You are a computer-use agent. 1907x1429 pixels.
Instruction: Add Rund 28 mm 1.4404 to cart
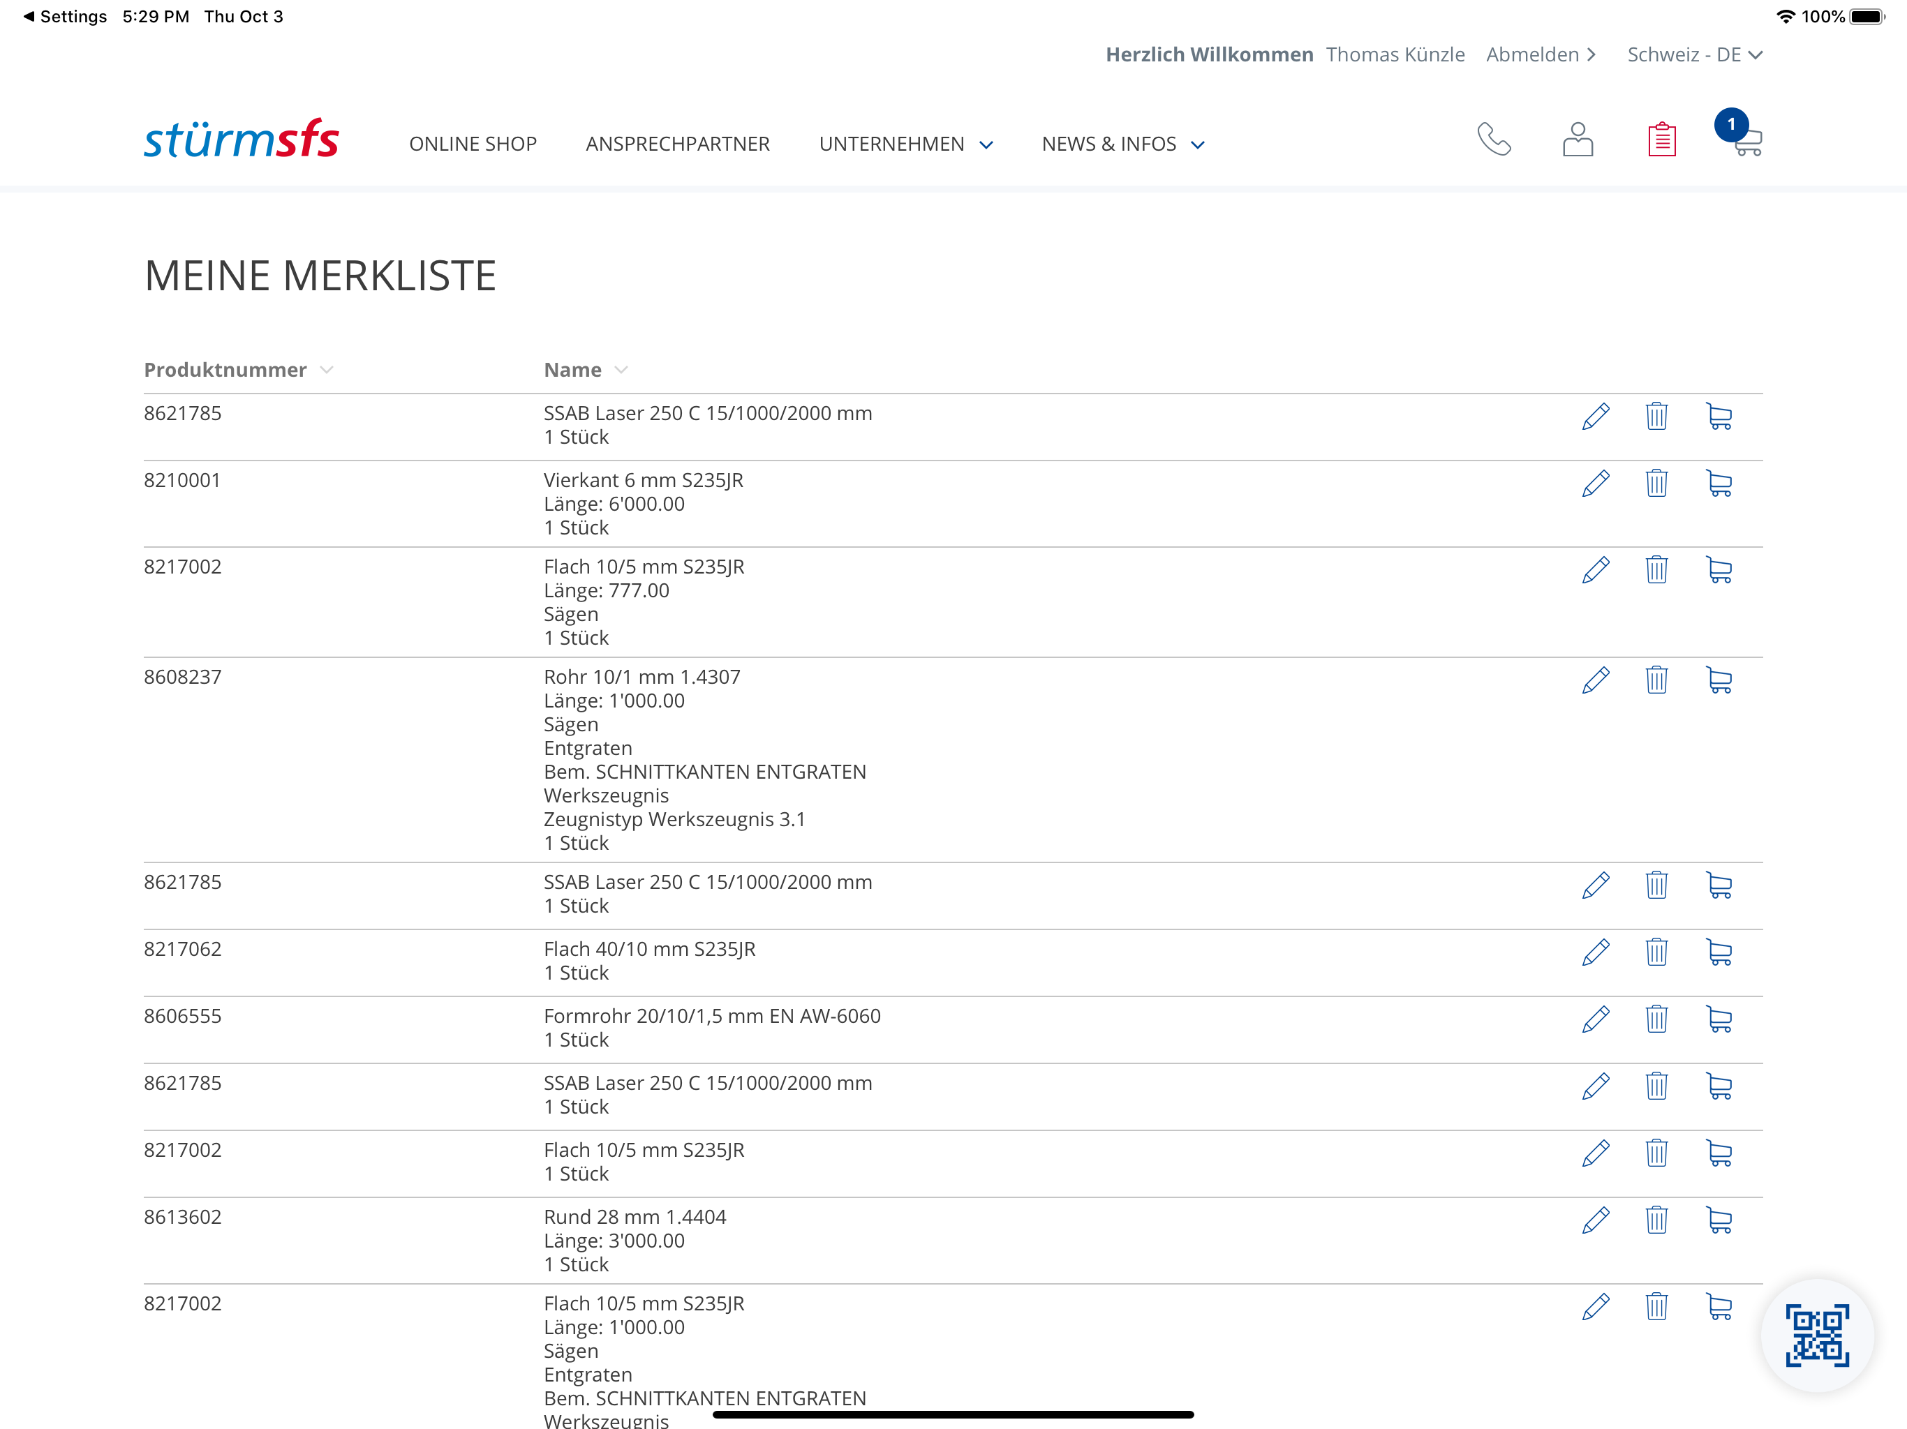[x=1719, y=1220]
